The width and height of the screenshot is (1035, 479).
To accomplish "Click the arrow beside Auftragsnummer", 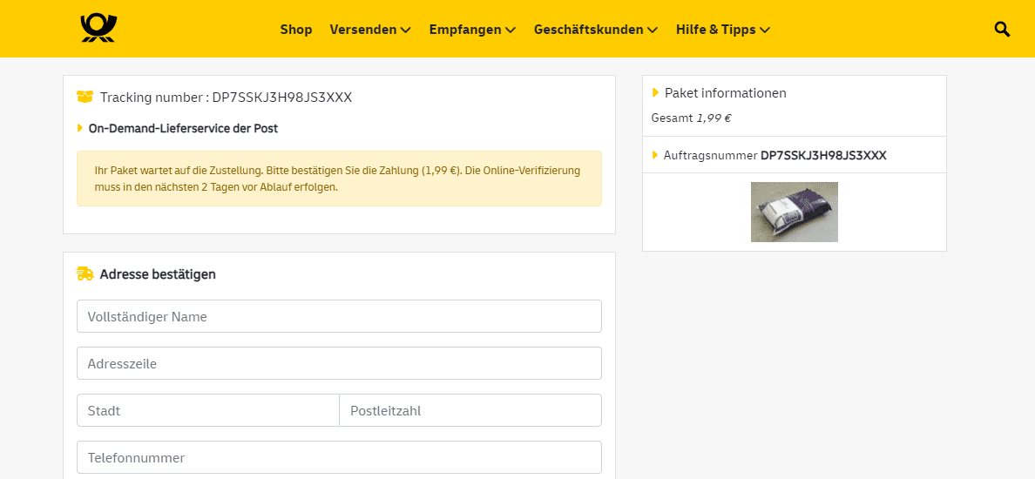I will click(x=655, y=155).
